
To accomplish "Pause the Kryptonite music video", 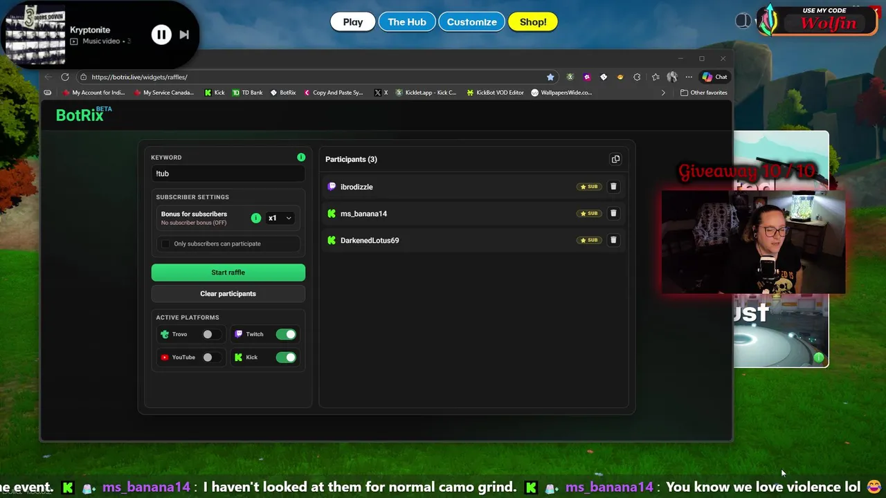I will [x=161, y=35].
